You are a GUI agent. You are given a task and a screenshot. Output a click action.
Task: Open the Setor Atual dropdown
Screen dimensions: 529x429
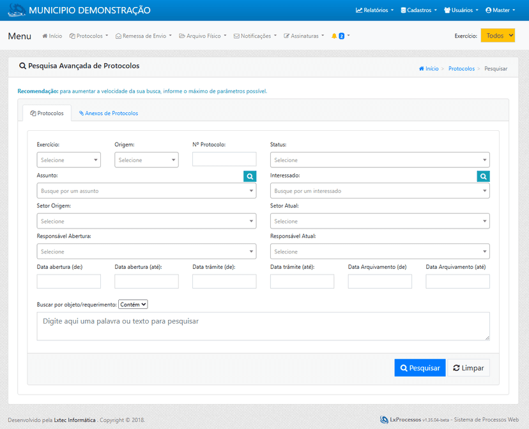point(380,221)
